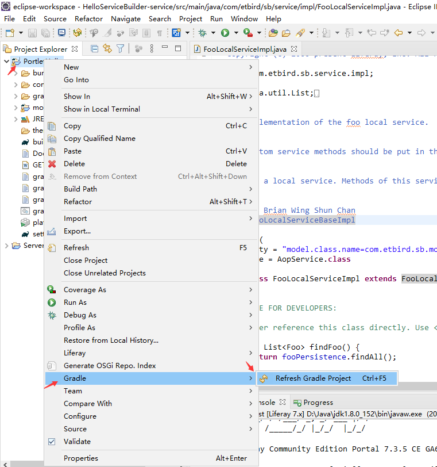Viewport: 437px width, 467px height.
Task: Minimize the Project Explorer panel
Action: [165, 48]
